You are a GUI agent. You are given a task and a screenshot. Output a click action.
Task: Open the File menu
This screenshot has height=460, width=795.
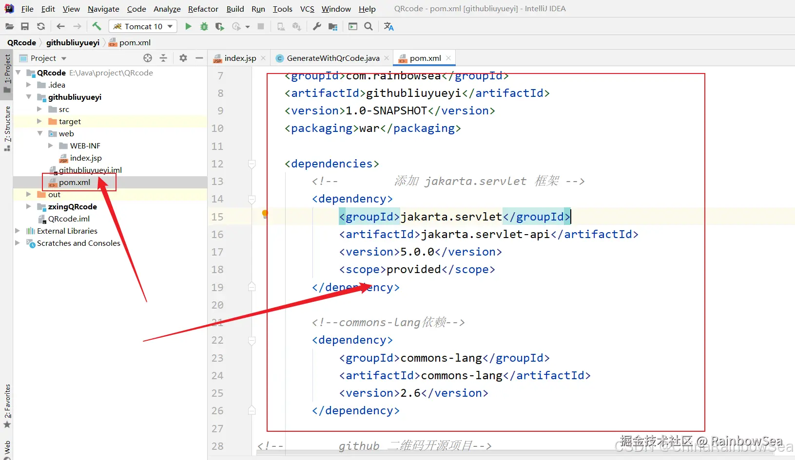point(27,9)
